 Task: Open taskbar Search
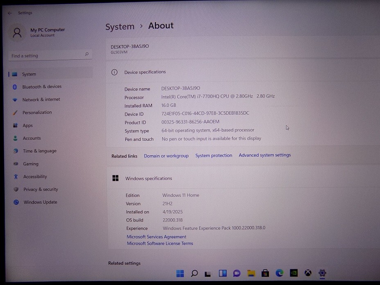point(194,274)
